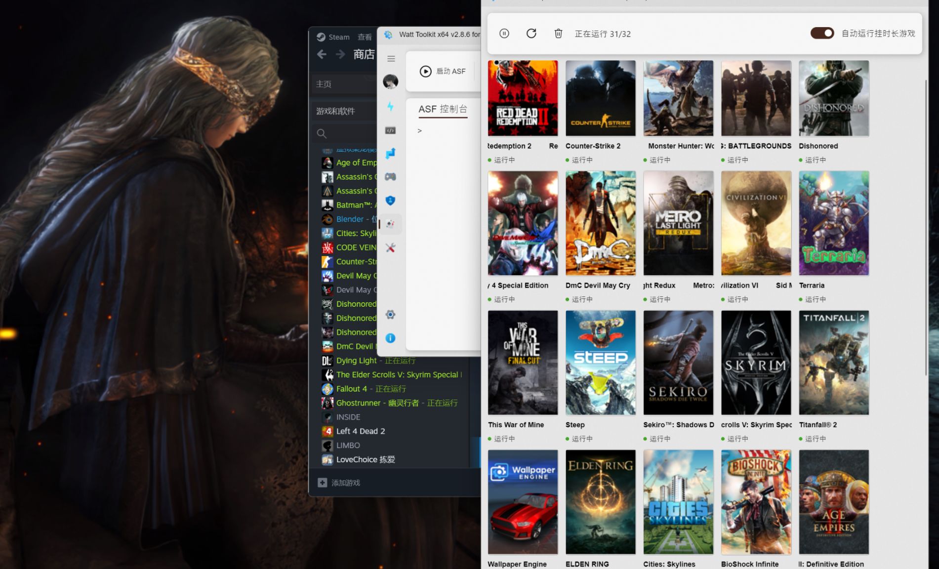Click 主页 in Steam library
Screen dimensions: 939x569
pos(344,84)
